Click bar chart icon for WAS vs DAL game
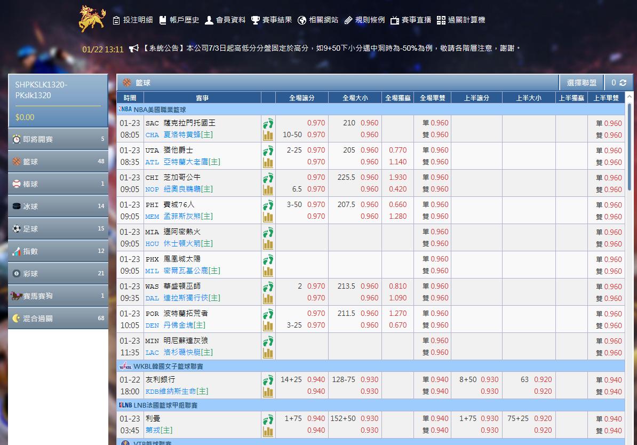 pos(268,299)
